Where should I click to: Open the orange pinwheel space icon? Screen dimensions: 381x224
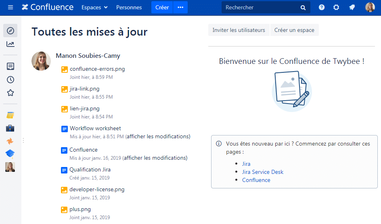[x=10, y=141]
